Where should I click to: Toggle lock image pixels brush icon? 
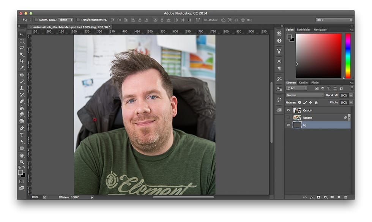[x=305, y=103]
